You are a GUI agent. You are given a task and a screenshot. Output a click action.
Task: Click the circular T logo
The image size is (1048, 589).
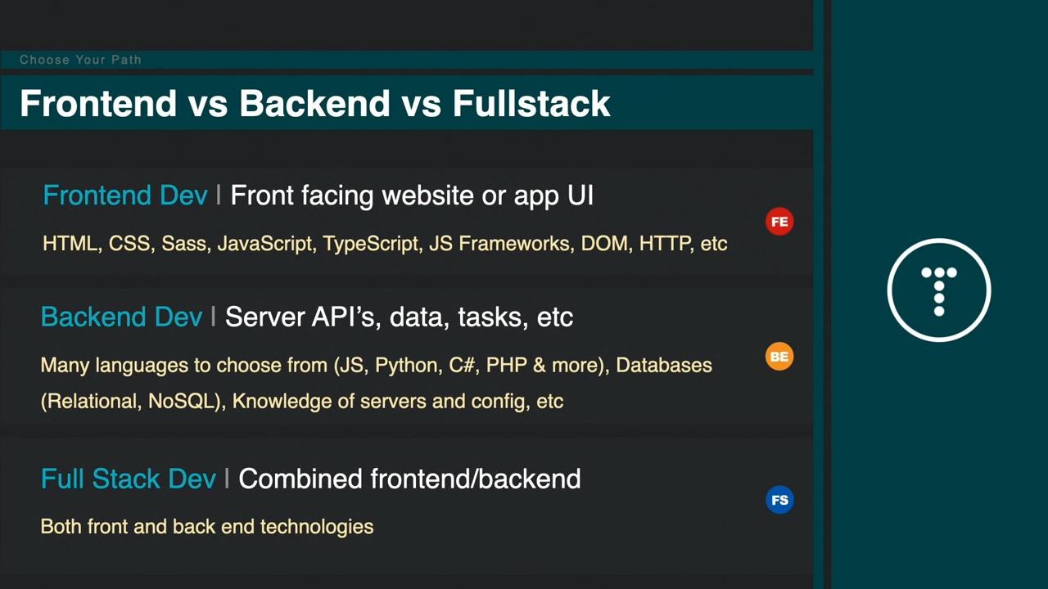(x=939, y=290)
